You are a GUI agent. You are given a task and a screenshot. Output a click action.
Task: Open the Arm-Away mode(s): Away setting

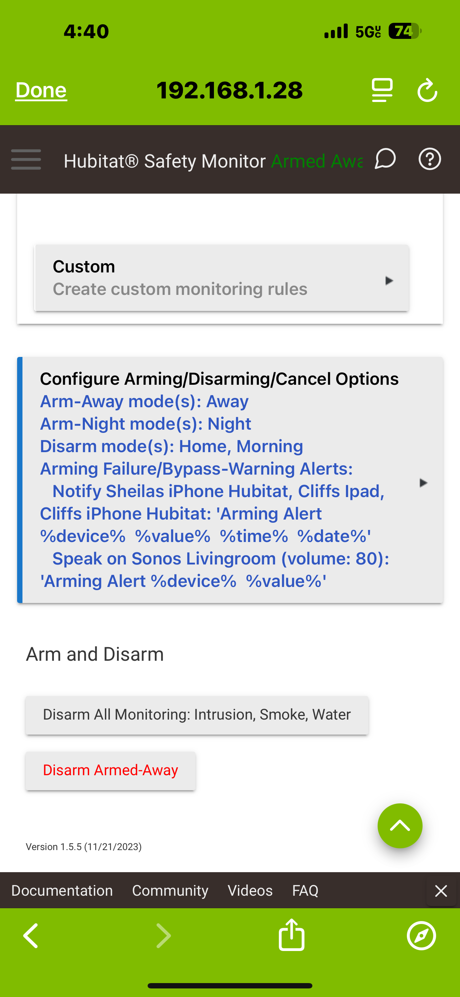(x=144, y=402)
